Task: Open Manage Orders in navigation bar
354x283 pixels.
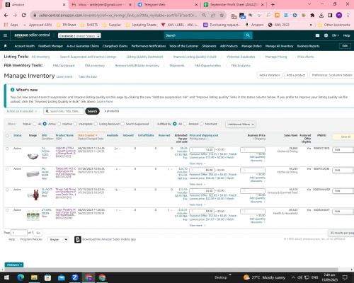Action: 251,46
